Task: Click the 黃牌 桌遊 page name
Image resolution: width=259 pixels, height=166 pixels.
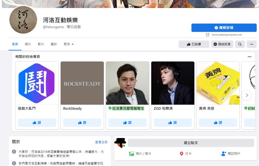Action: (x=206, y=108)
